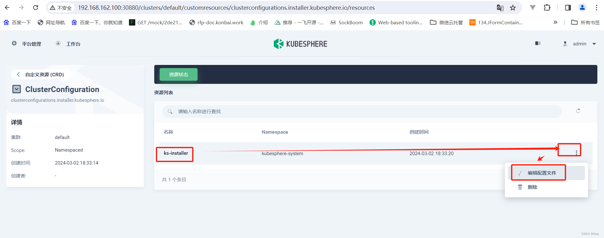Viewport: 604px width, 238px height.
Task: Click the browser address bar URL
Action: 226,8
